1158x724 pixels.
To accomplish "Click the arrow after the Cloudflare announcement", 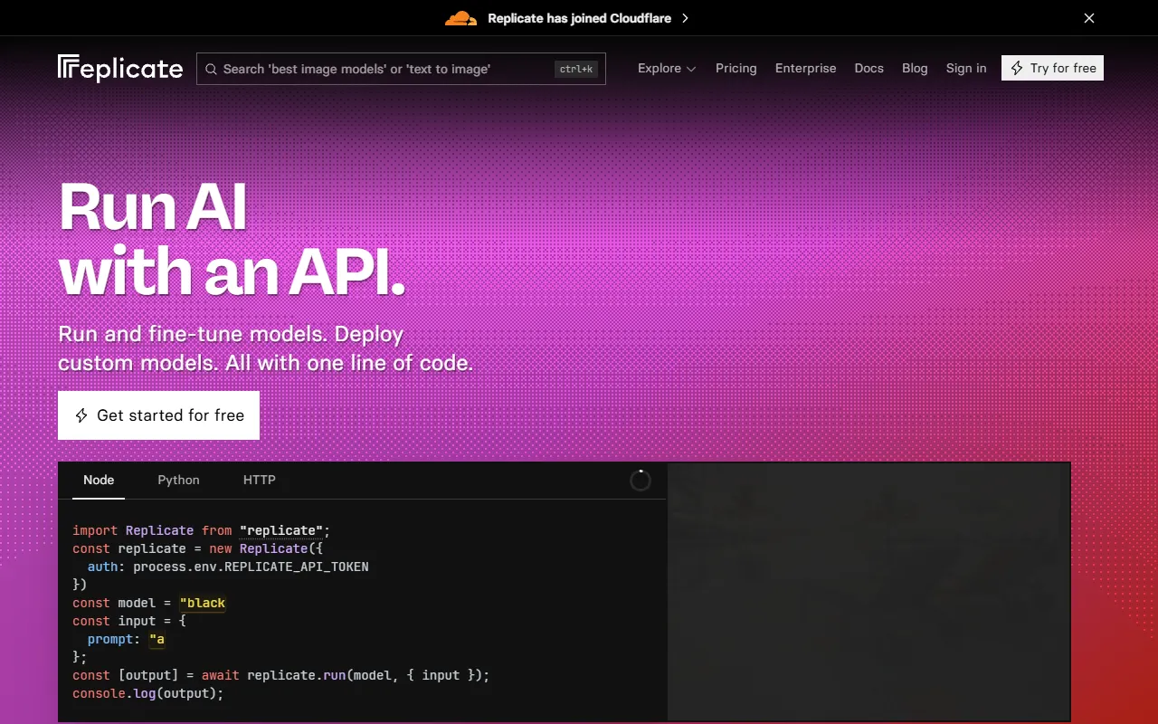I will 685,18.
